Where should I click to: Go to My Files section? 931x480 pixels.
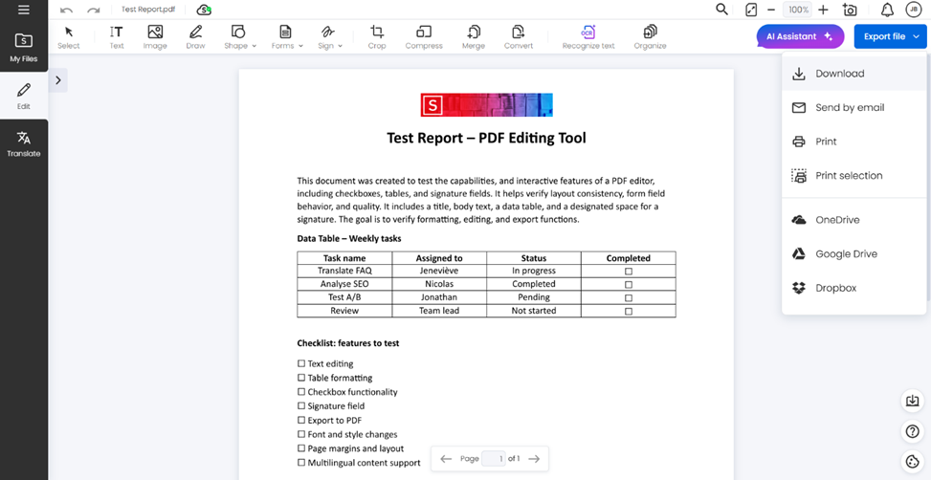pos(24,48)
